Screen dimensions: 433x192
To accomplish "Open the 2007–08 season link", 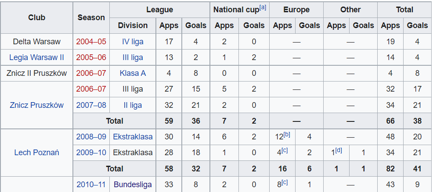I will click(x=91, y=105).
